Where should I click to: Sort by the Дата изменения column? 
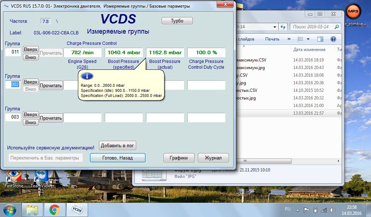(309, 50)
